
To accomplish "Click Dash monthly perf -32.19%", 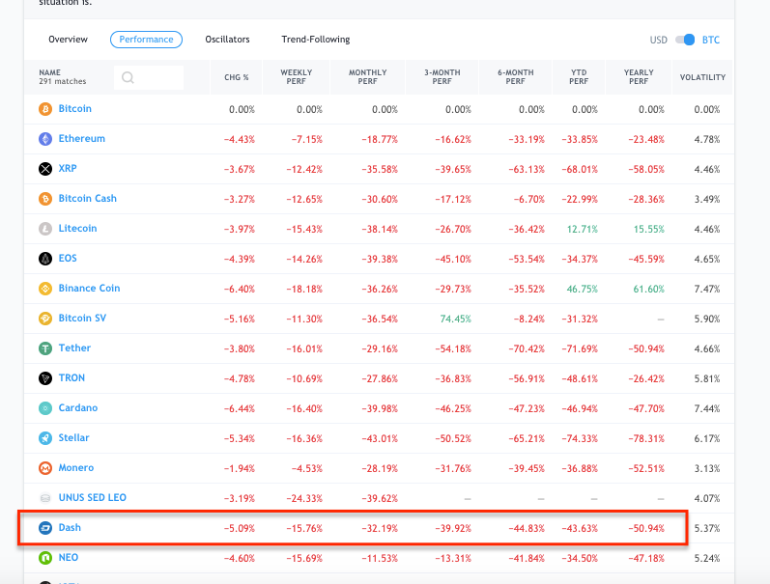I will pos(380,529).
